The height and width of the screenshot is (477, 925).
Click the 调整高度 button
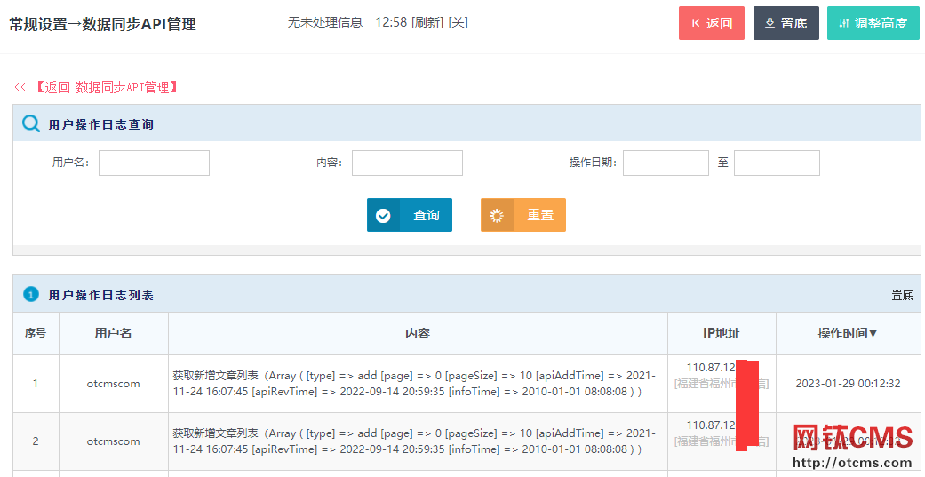click(x=873, y=23)
